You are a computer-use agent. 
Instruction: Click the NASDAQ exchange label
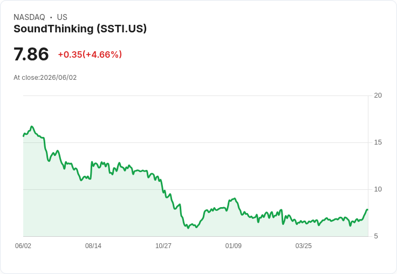(x=29, y=17)
